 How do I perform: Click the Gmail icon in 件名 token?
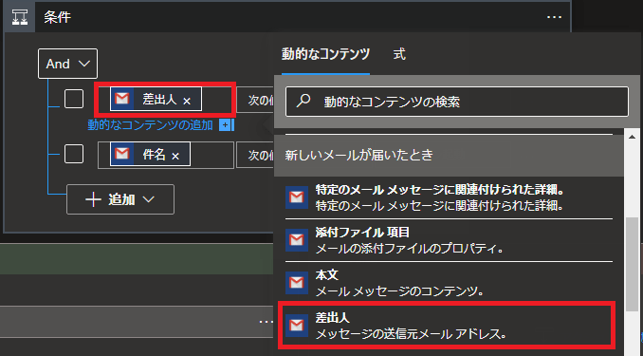122,154
